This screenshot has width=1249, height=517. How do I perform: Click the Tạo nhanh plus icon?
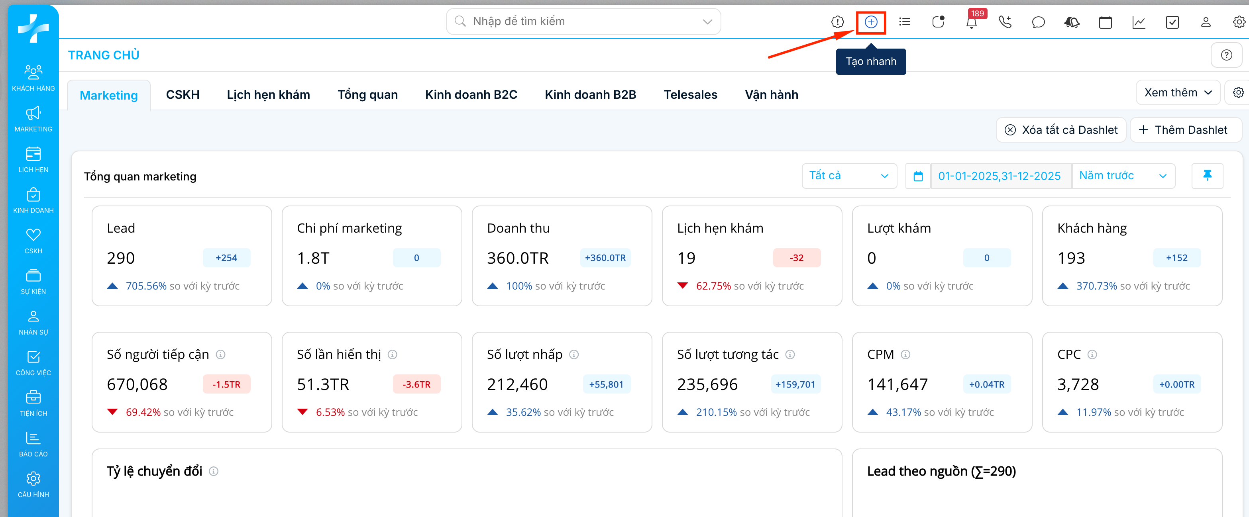[871, 22]
